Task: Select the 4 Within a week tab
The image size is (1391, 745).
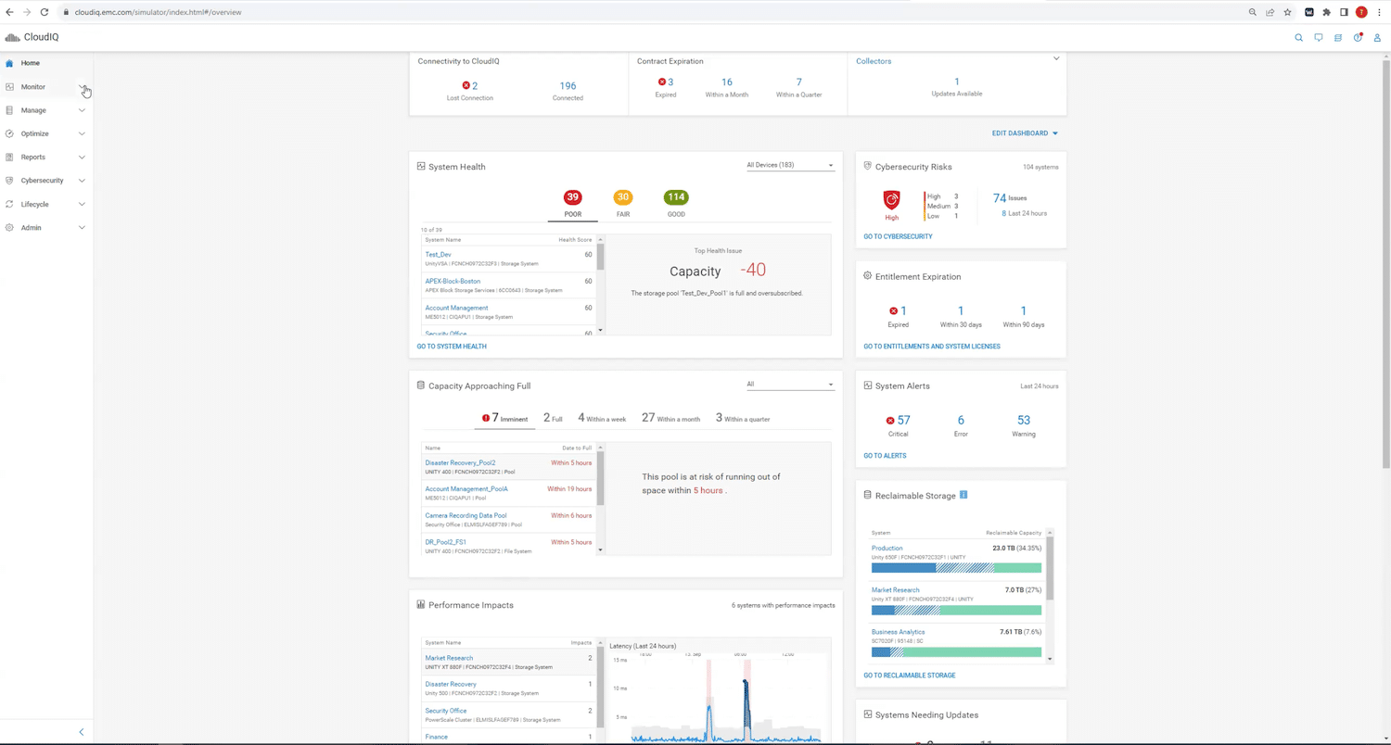Action: (602, 418)
